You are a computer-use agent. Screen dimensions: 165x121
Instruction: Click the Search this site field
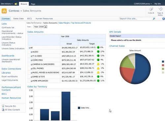pos(135,19)
